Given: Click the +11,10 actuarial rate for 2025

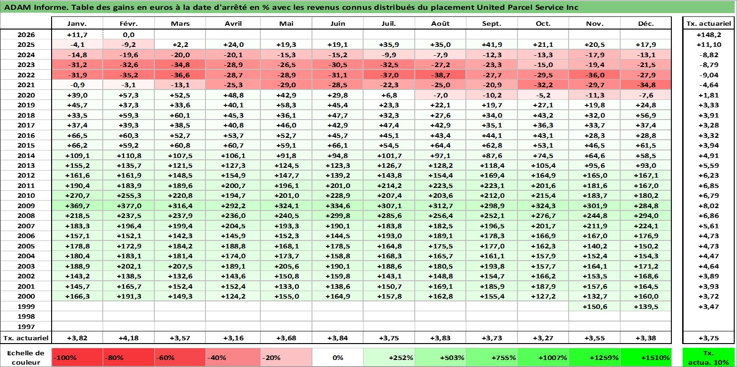Looking at the screenshot, I should click(708, 45).
